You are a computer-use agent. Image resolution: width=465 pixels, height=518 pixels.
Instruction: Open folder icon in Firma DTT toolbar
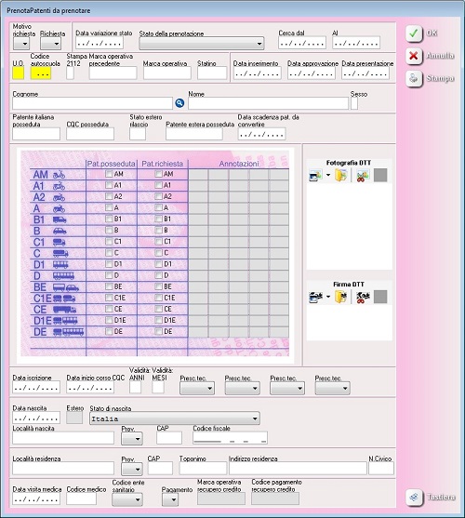(x=340, y=297)
